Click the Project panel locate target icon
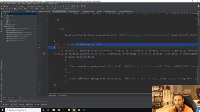This screenshot has width=200, height=112. (27, 11)
